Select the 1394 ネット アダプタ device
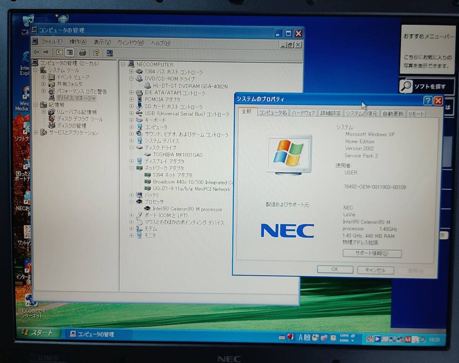 (x=173, y=175)
